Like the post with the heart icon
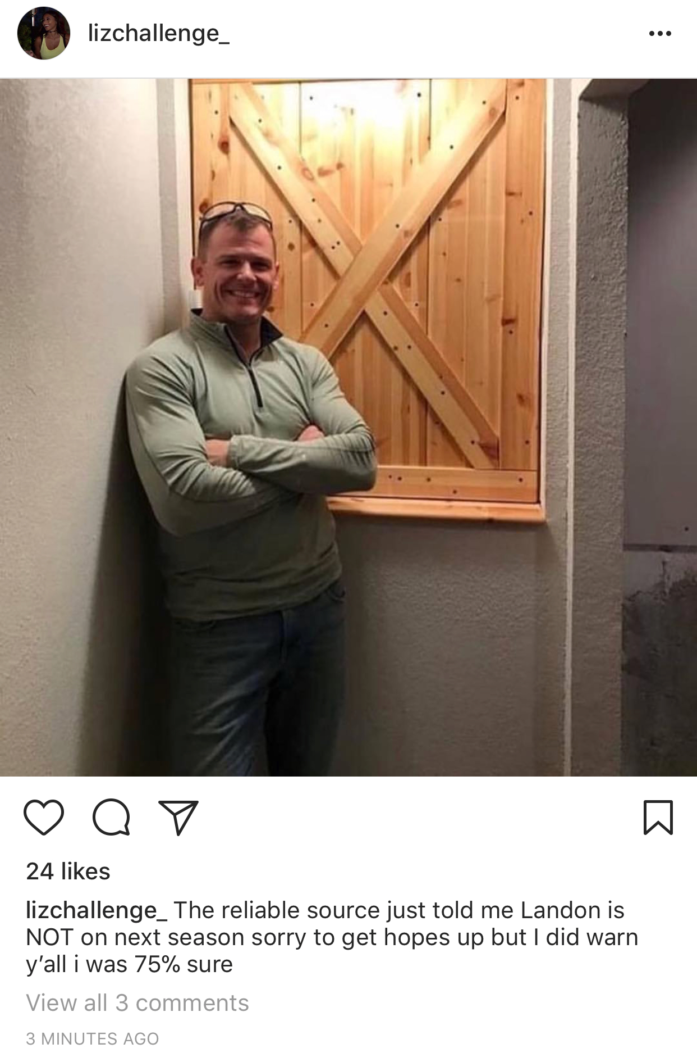Viewport: 697px width, 1062px height. (x=44, y=818)
